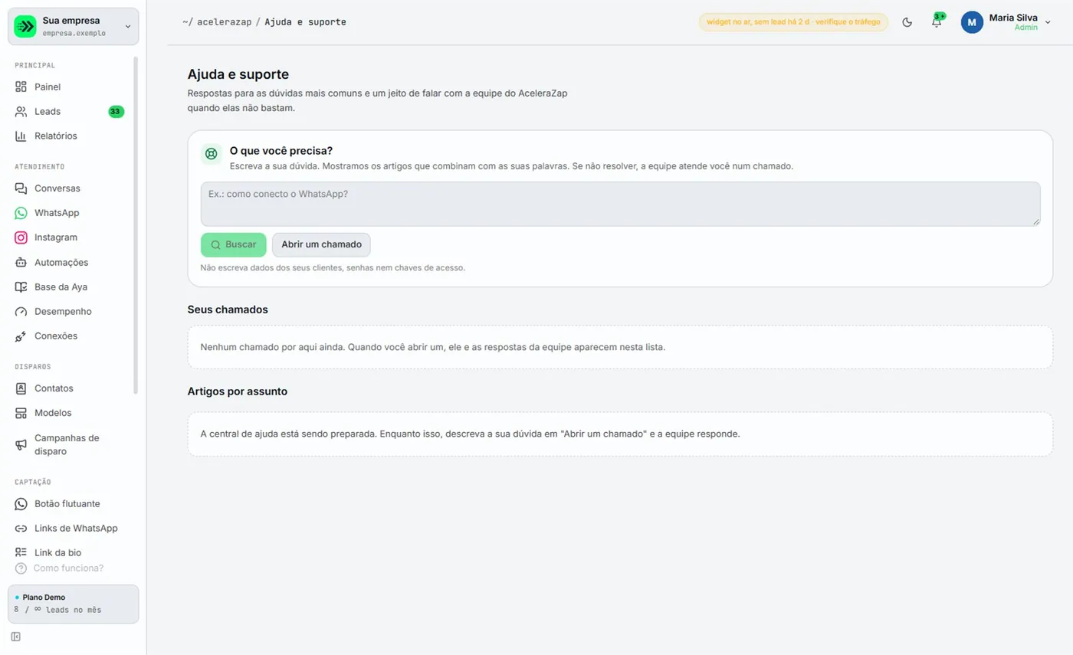Click the Como funciona? question mark icon
Image resolution: width=1073 pixels, height=655 pixels.
(21, 568)
